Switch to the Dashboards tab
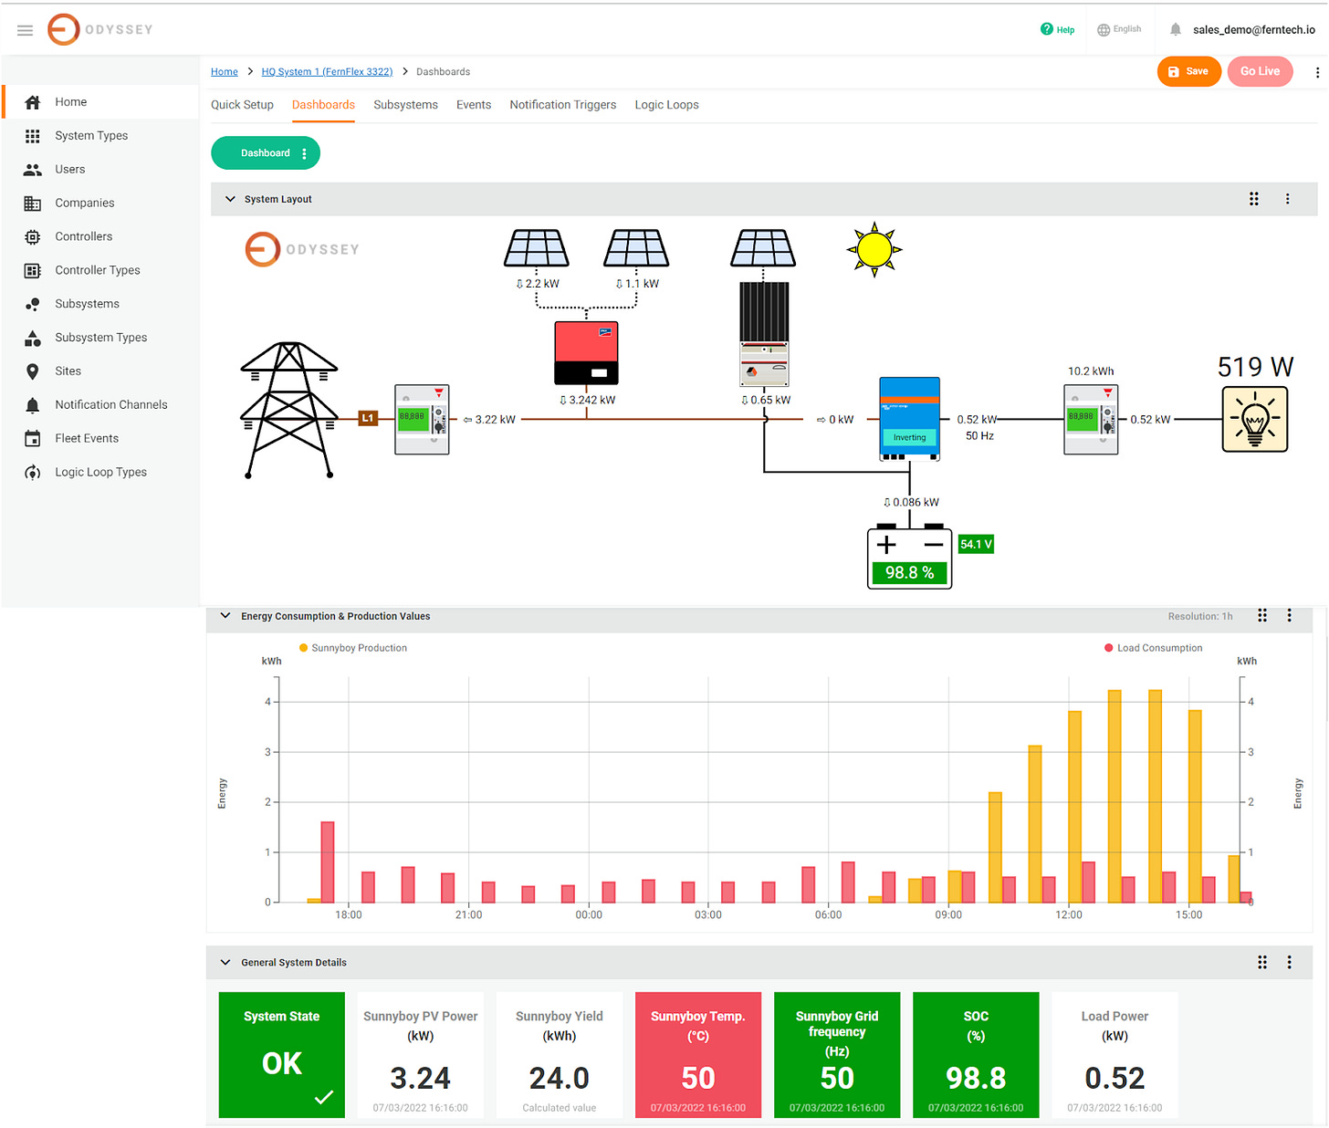The height and width of the screenshot is (1128, 1329). pyautogui.click(x=323, y=105)
